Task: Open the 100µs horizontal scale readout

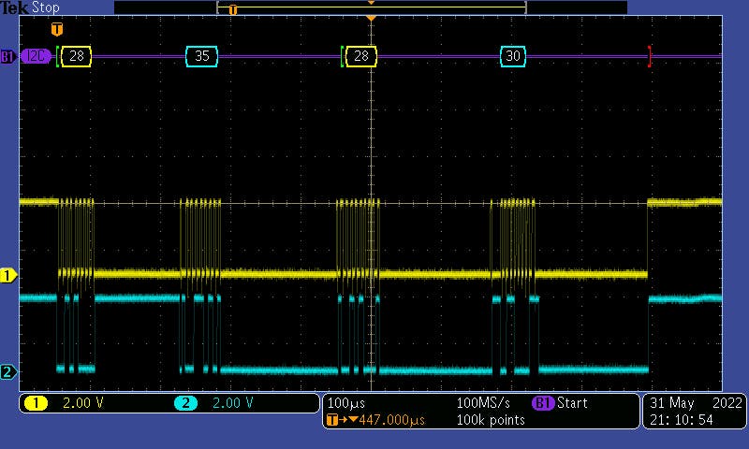Action: click(x=345, y=403)
